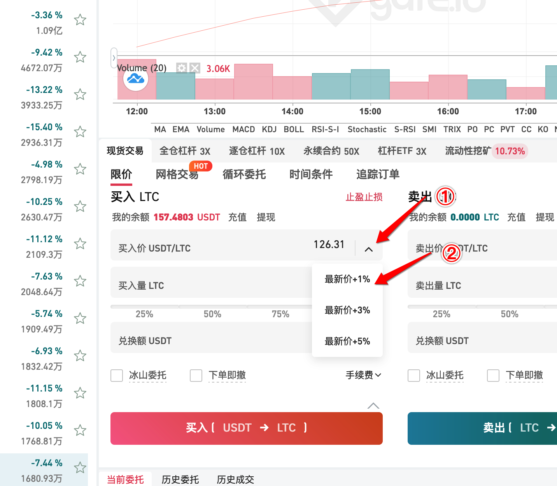Star the -10.05 % market row

80,430
